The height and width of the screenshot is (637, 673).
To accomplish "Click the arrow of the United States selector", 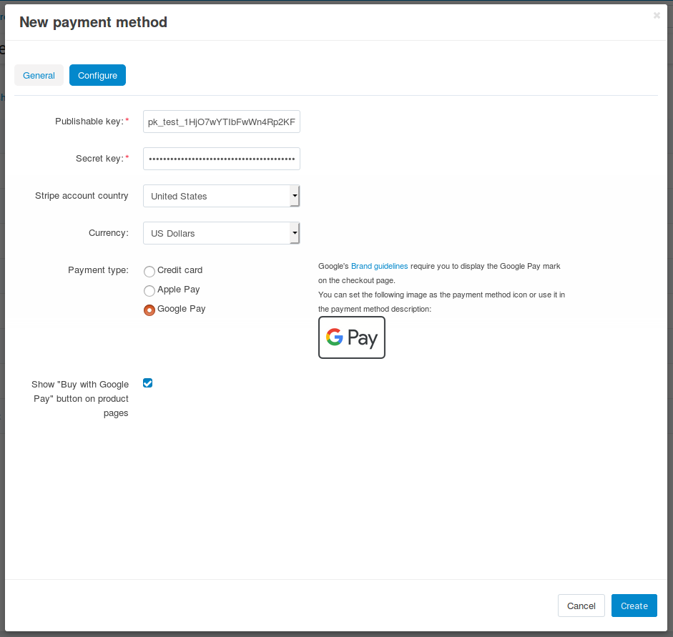I will point(295,196).
